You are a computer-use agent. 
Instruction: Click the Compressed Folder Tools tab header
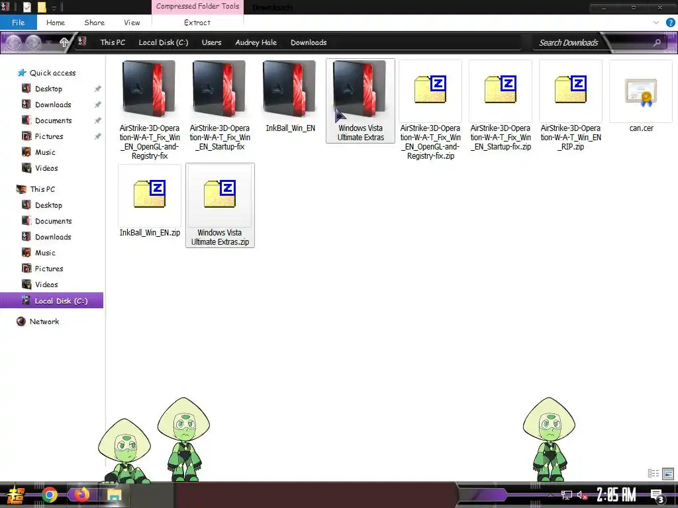pos(197,7)
